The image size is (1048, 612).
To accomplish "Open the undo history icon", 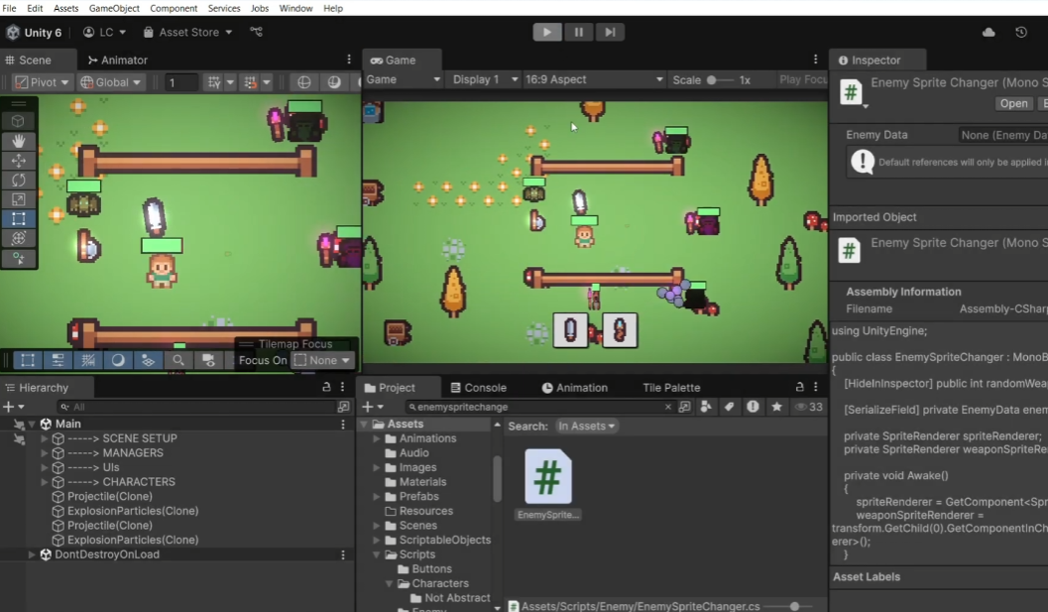I will click(x=1020, y=32).
